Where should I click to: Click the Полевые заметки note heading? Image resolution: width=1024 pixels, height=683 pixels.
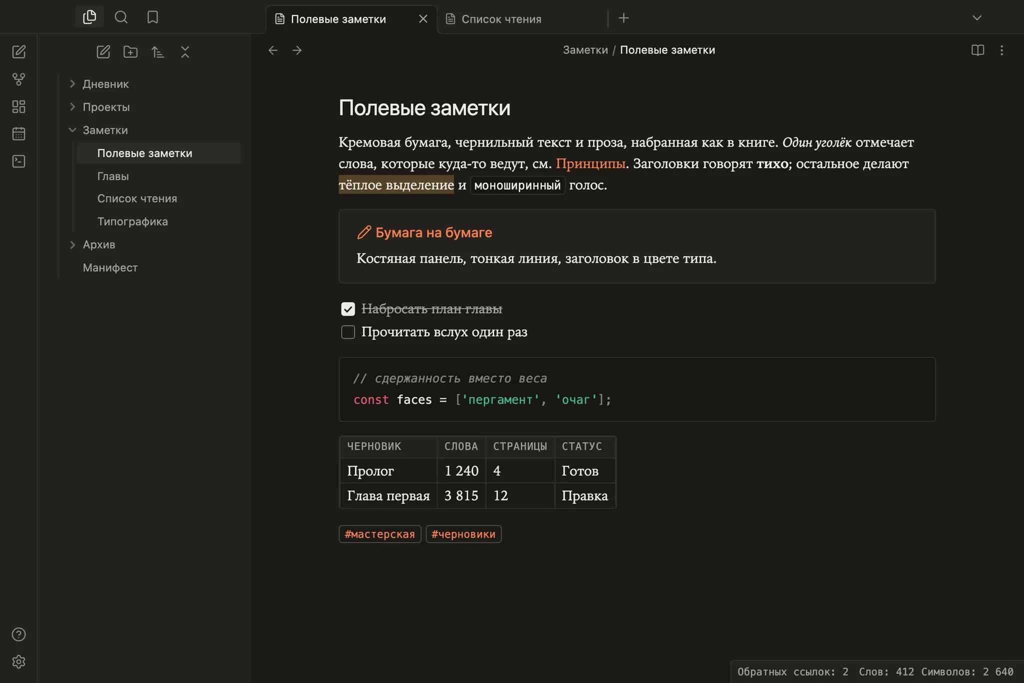point(424,108)
